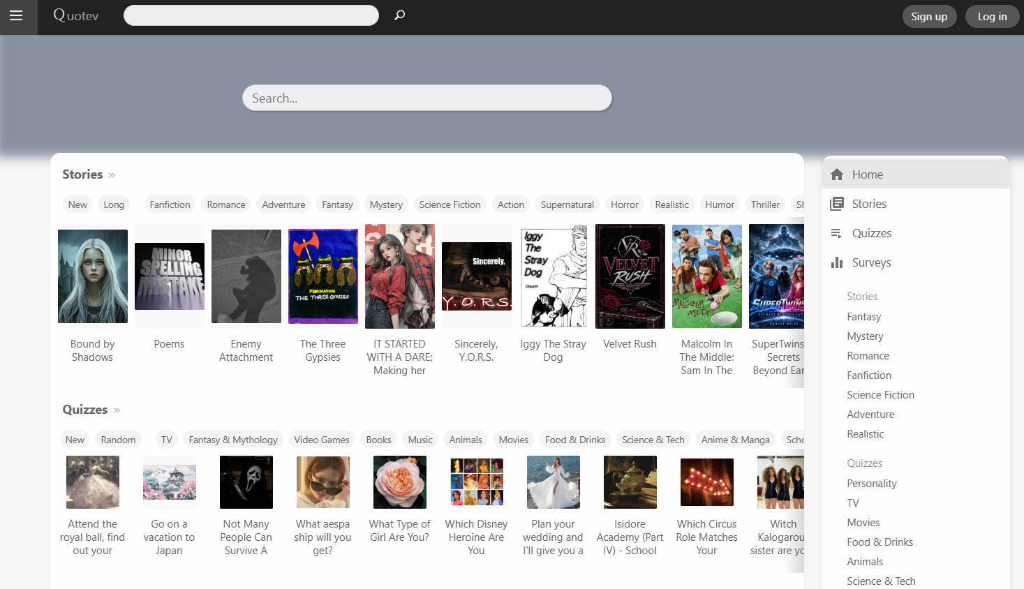The height and width of the screenshot is (589, 1024).
Task: Open Realistic in sidebar Stories list
Action: 866,434
